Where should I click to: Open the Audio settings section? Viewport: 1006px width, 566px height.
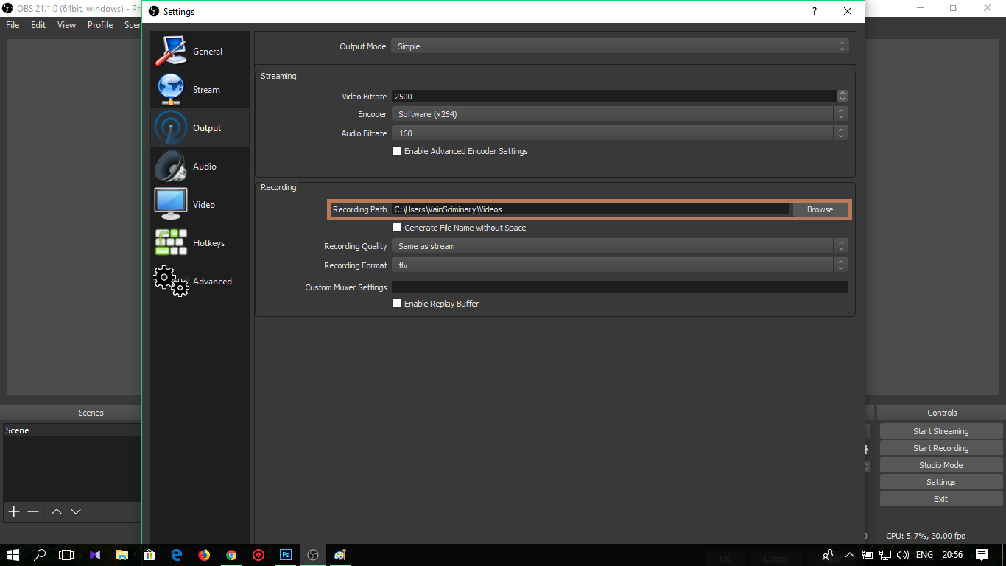point(200,167)
